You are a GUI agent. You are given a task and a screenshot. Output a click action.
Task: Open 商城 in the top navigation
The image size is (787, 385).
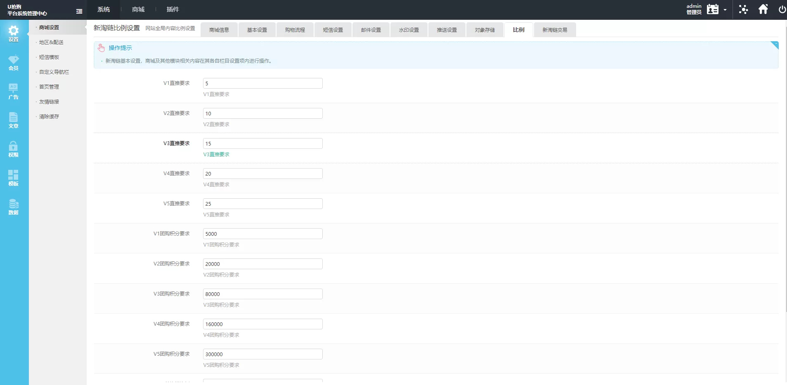(138, 9)
